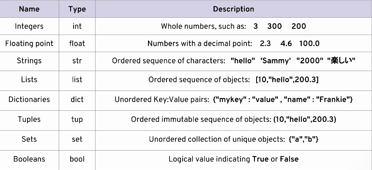372x170 pixels.
Task: Select the Strings name cell
Action: [29, 61]
